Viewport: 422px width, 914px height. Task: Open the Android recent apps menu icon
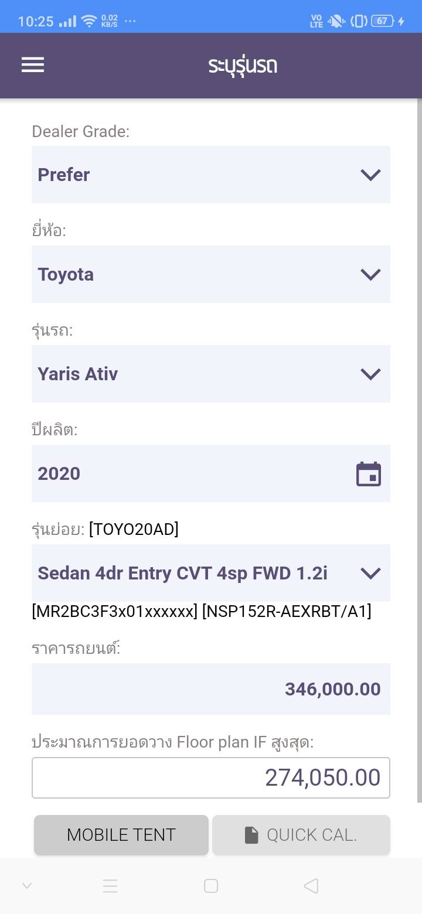(110, 886)
